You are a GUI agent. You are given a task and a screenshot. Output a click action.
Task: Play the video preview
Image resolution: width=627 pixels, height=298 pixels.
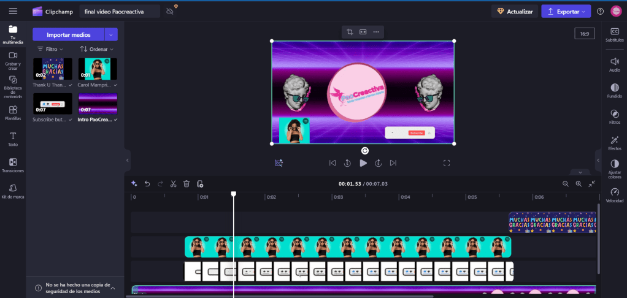coord(363,163)
